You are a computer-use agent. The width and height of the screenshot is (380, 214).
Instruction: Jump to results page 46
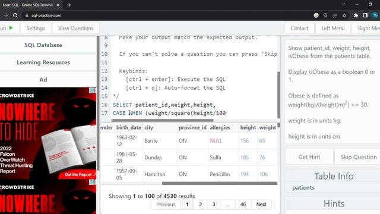243,204
